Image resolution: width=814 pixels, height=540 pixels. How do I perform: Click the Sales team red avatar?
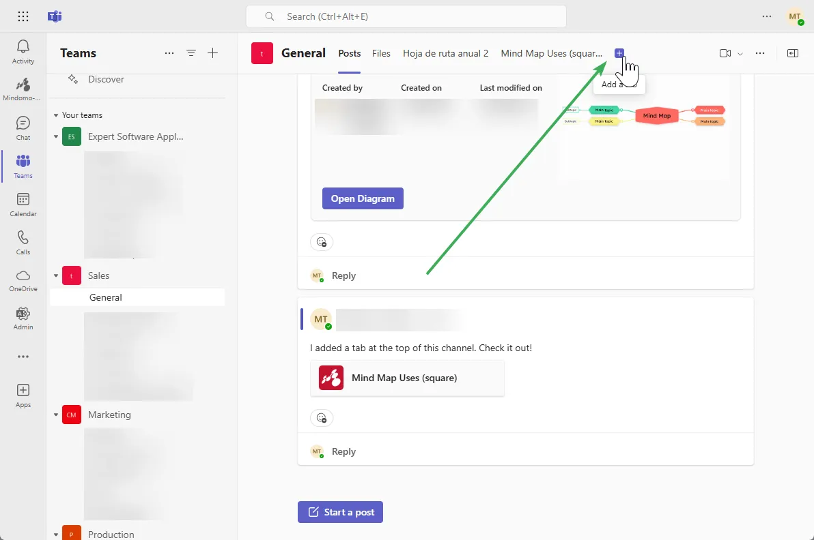pyautogui.click(x=72, y=275)
